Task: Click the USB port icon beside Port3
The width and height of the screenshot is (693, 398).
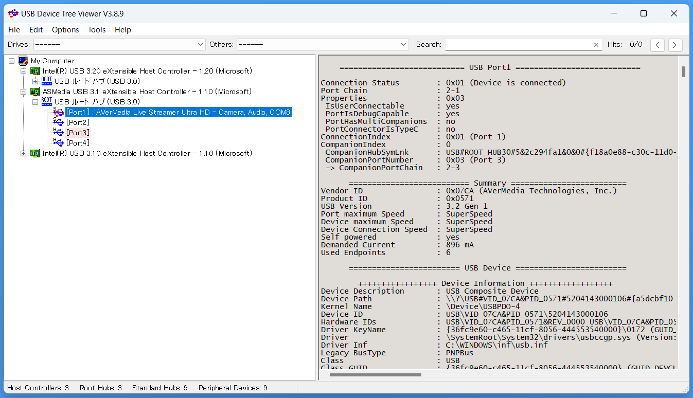Action: pyautogui.click(x=58, y=133)
